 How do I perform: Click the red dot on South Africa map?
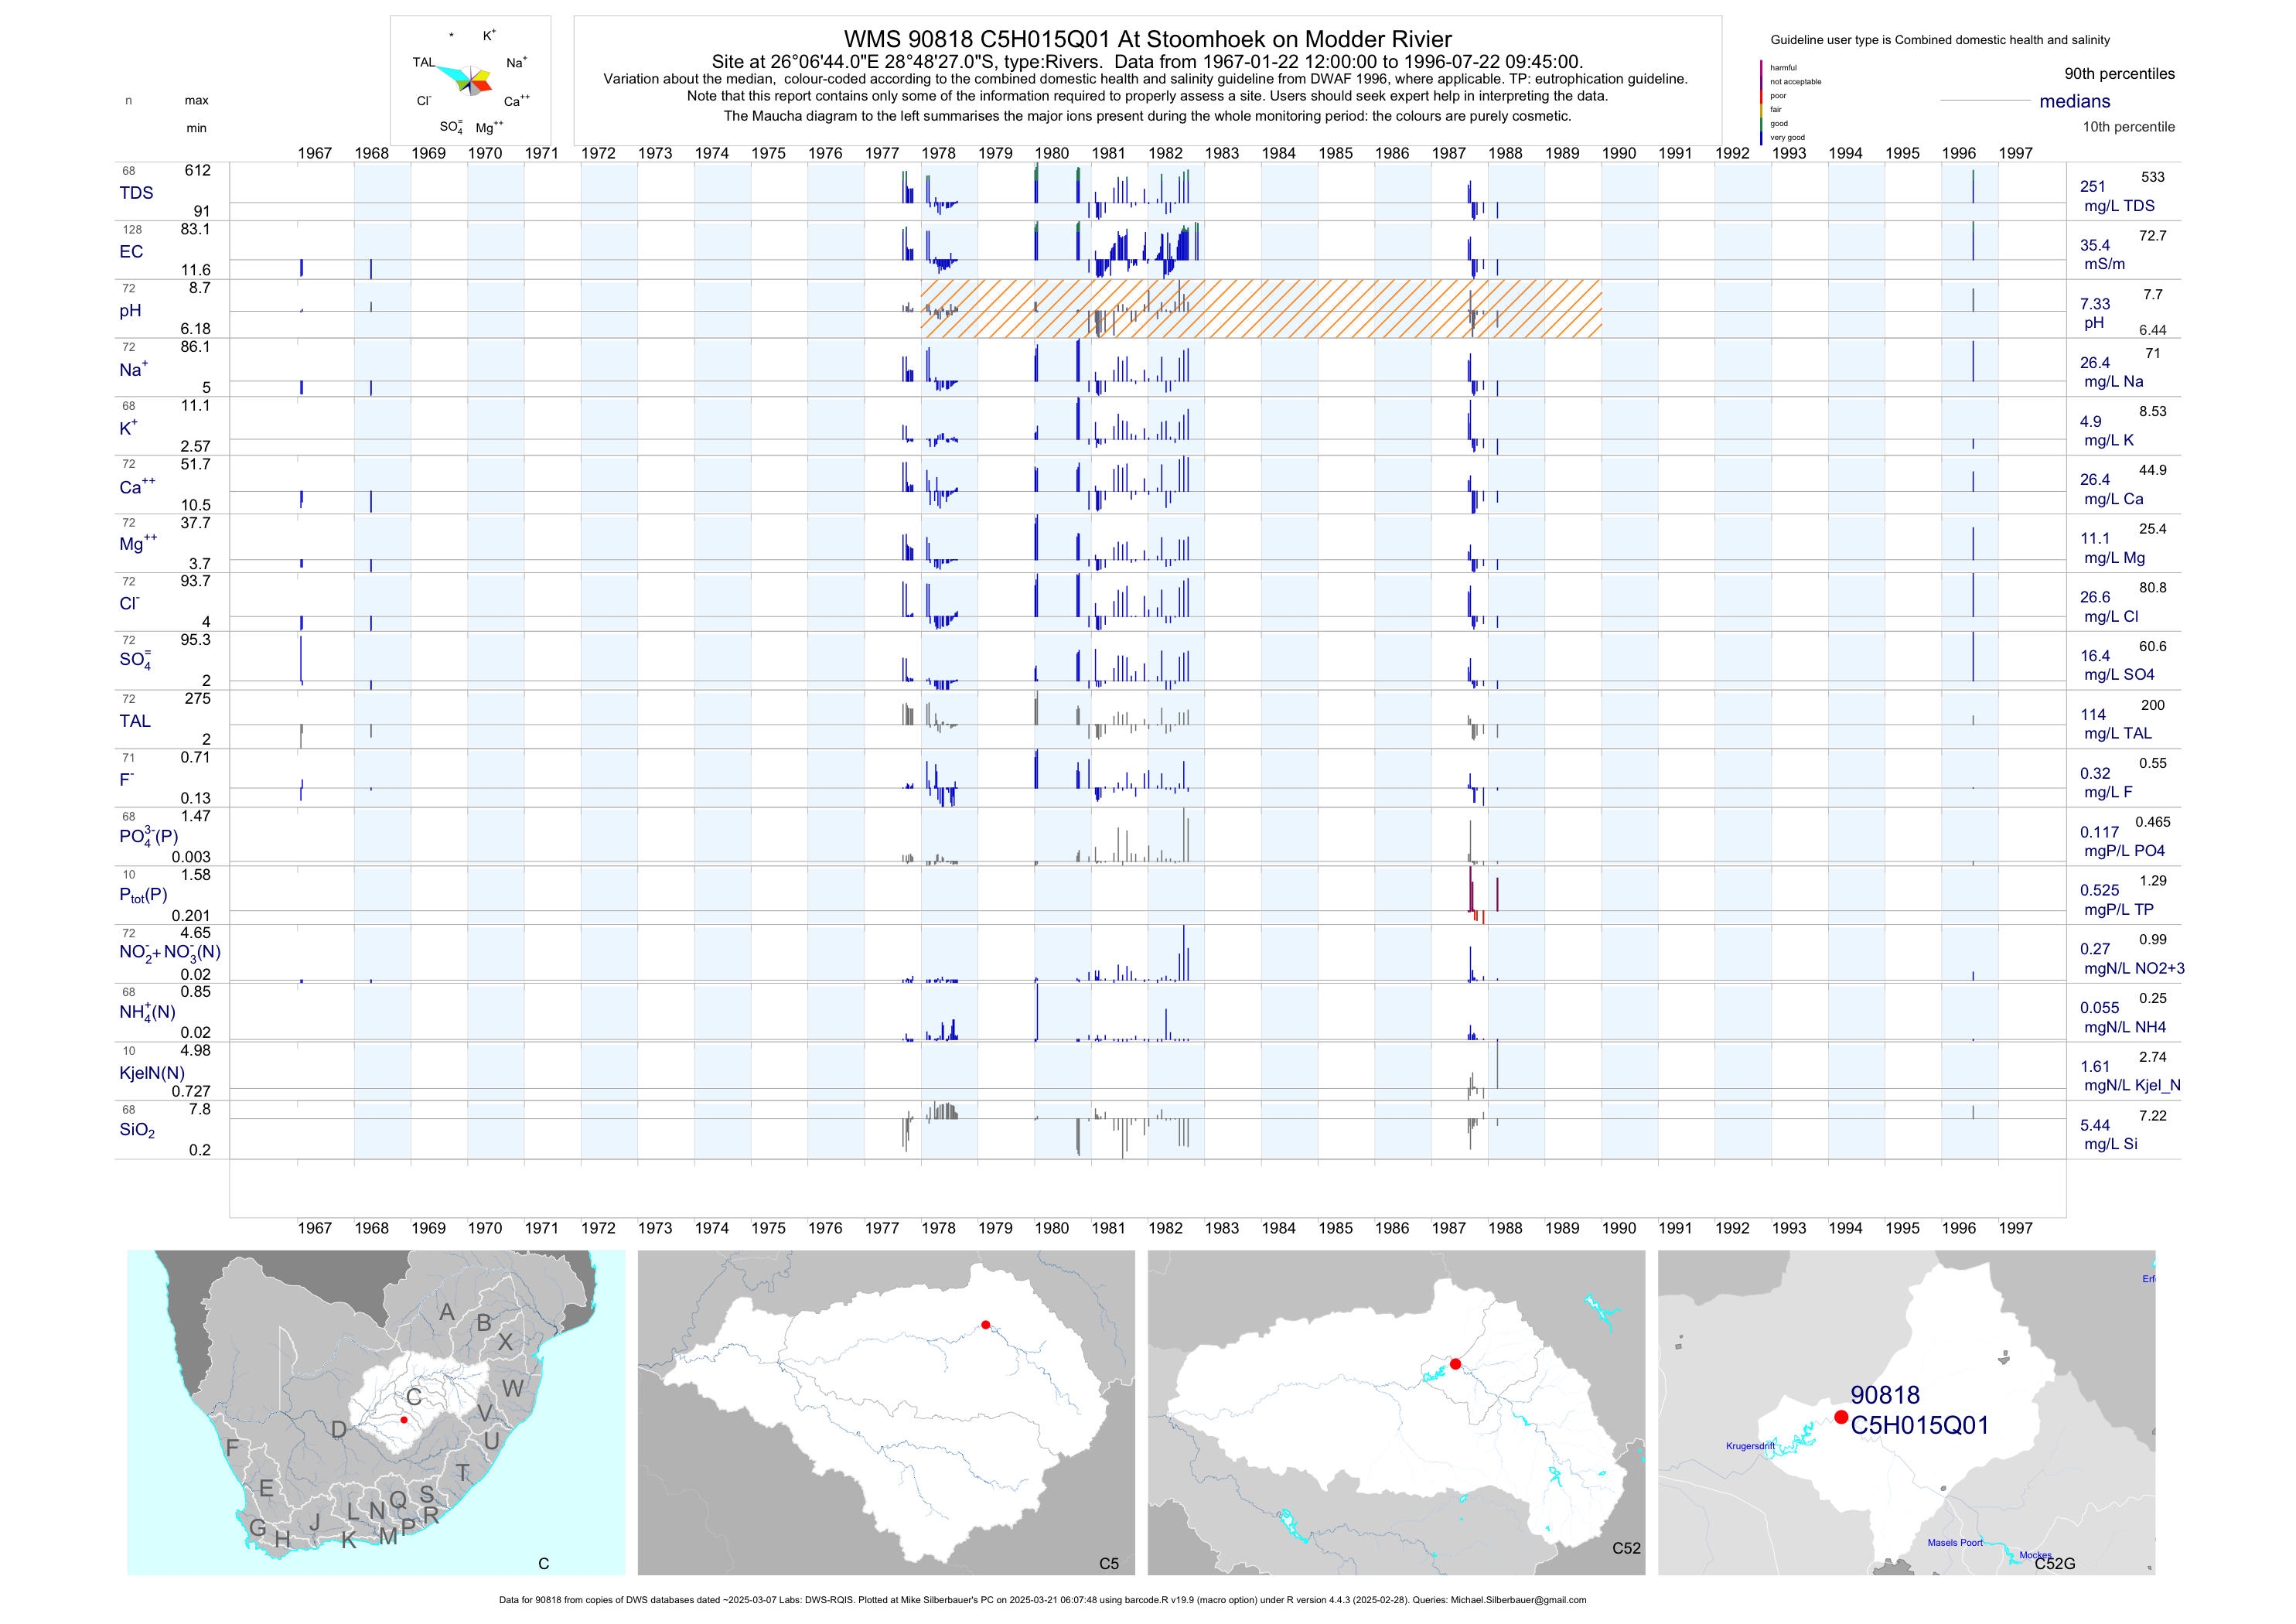404,1420
